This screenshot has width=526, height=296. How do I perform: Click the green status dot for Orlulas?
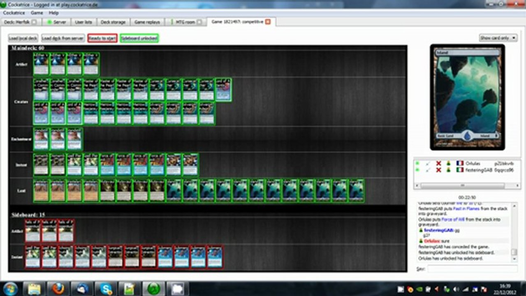click(417, 163)
